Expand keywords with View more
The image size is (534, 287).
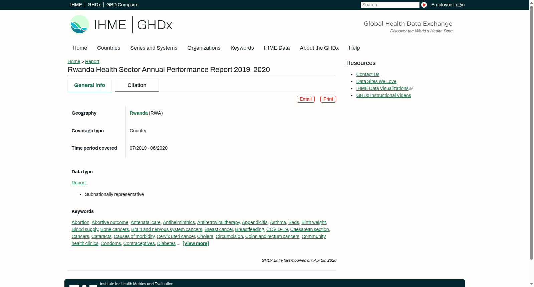tap(196, 243)
